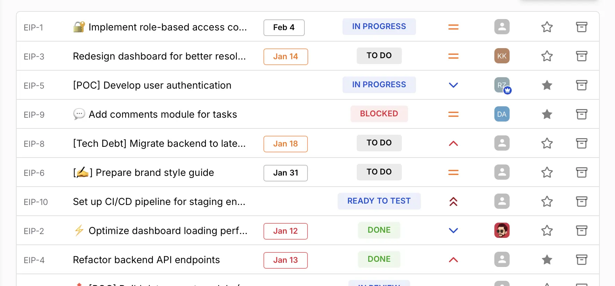Click the unassigned avatar icon on EIP-8

(x=502, y=143)
